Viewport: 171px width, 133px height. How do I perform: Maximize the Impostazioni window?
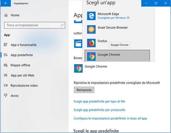pyautogui.click(x=156, y=3)
